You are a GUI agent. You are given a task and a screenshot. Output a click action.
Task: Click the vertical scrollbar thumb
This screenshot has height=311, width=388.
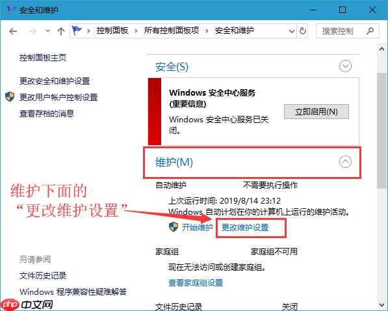pyautogui.click(x=382, y=131)
